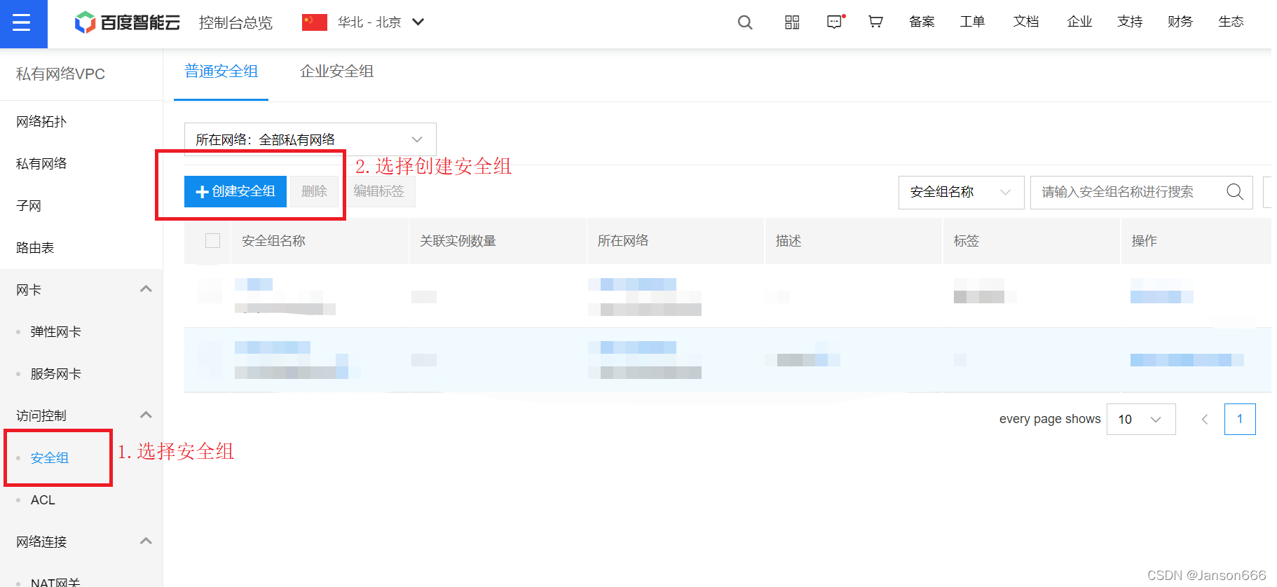1277x587 pixels.
Task: Click the 关联实例数量 column header
Action: click(x=458, y=241)
